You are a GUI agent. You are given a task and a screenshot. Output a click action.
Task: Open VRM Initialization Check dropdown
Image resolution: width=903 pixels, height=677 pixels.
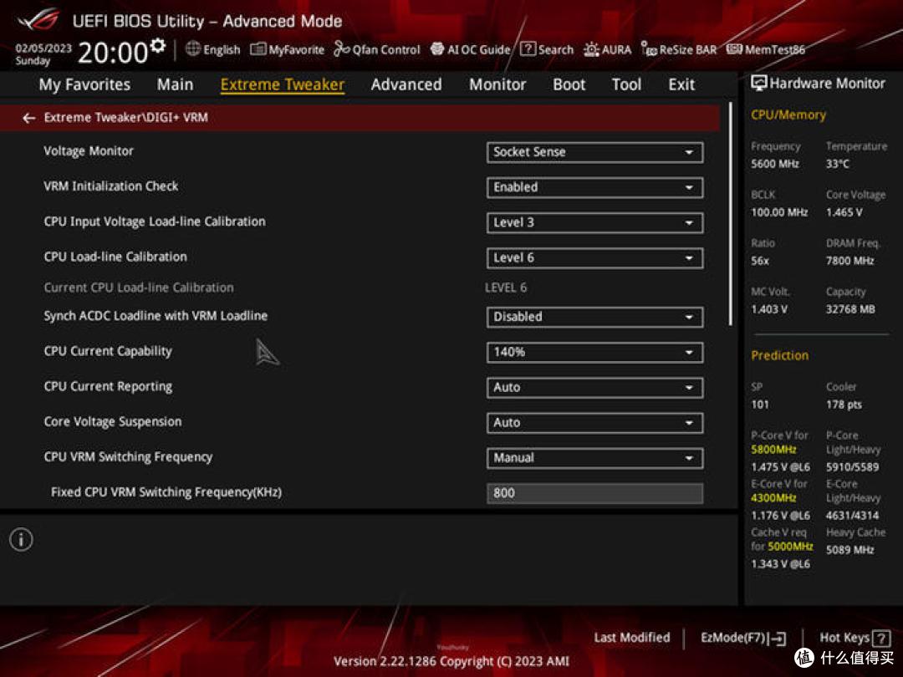[x=594, y=187]
